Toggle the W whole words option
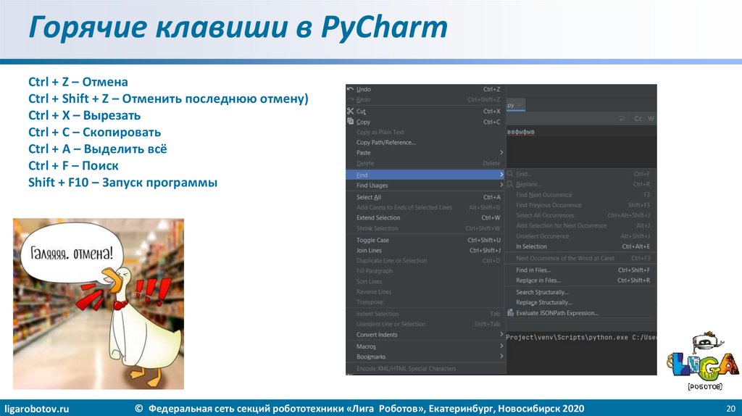This screenshot has width=742, height=416. pyautogui.click(x=651, y=118)
